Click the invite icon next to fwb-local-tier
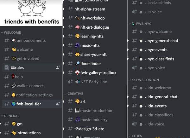Image resolution: width=190 pixels, height=138 pixels. pos(58,104)
